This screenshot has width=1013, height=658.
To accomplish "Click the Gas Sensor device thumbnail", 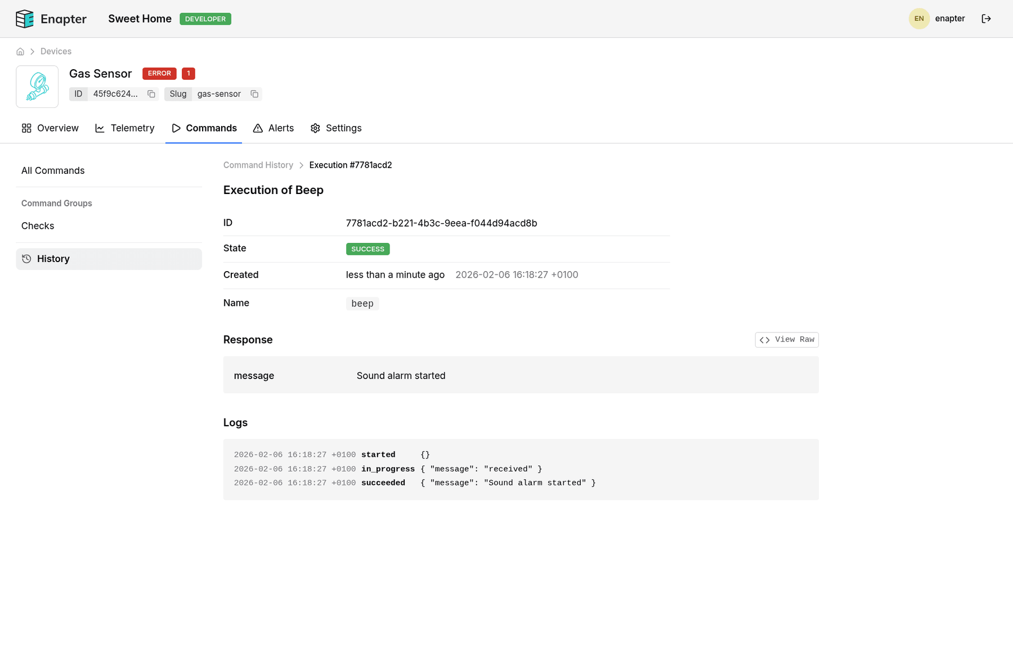I will 37,87.
